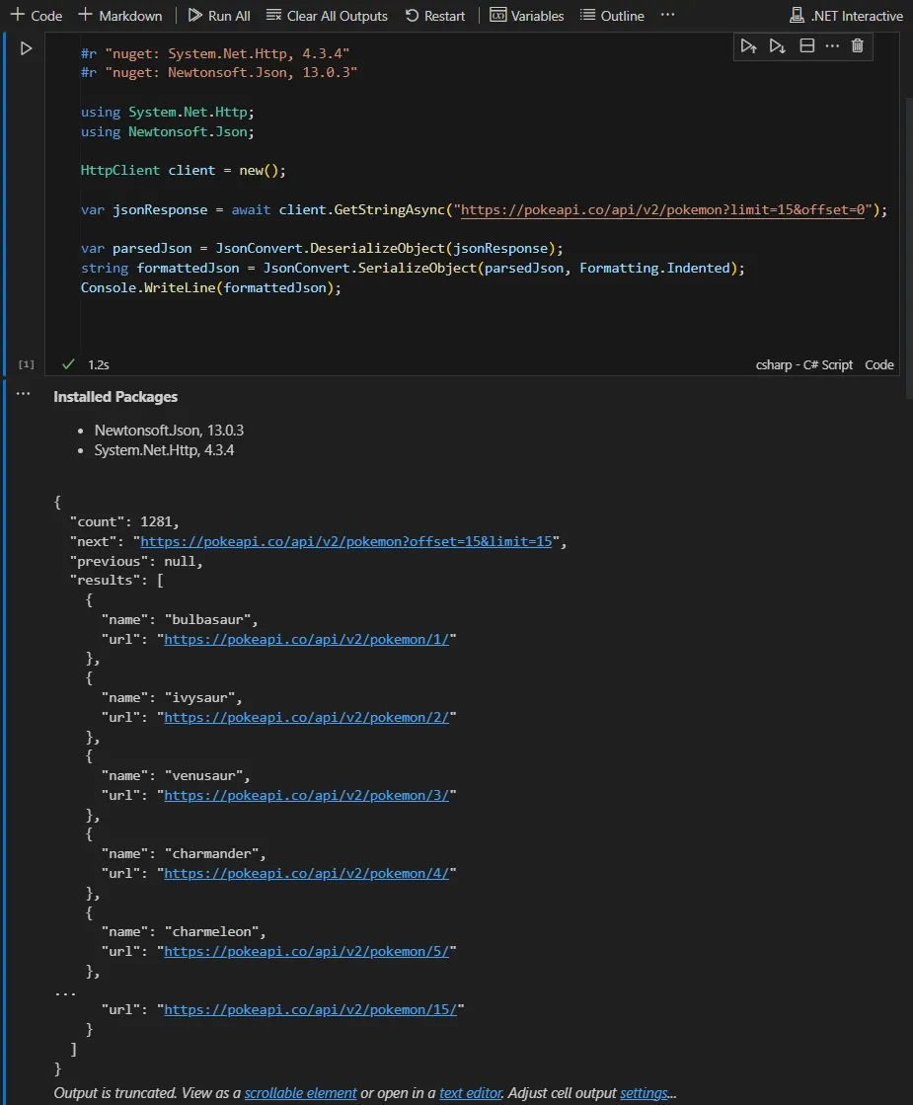Add a new Code cell

click(x=37, y=16)
